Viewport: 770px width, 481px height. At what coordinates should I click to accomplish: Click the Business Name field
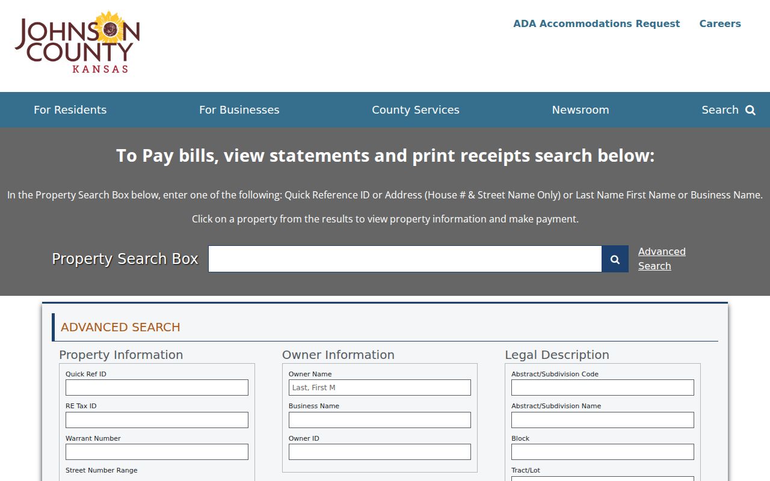(380, 420)
